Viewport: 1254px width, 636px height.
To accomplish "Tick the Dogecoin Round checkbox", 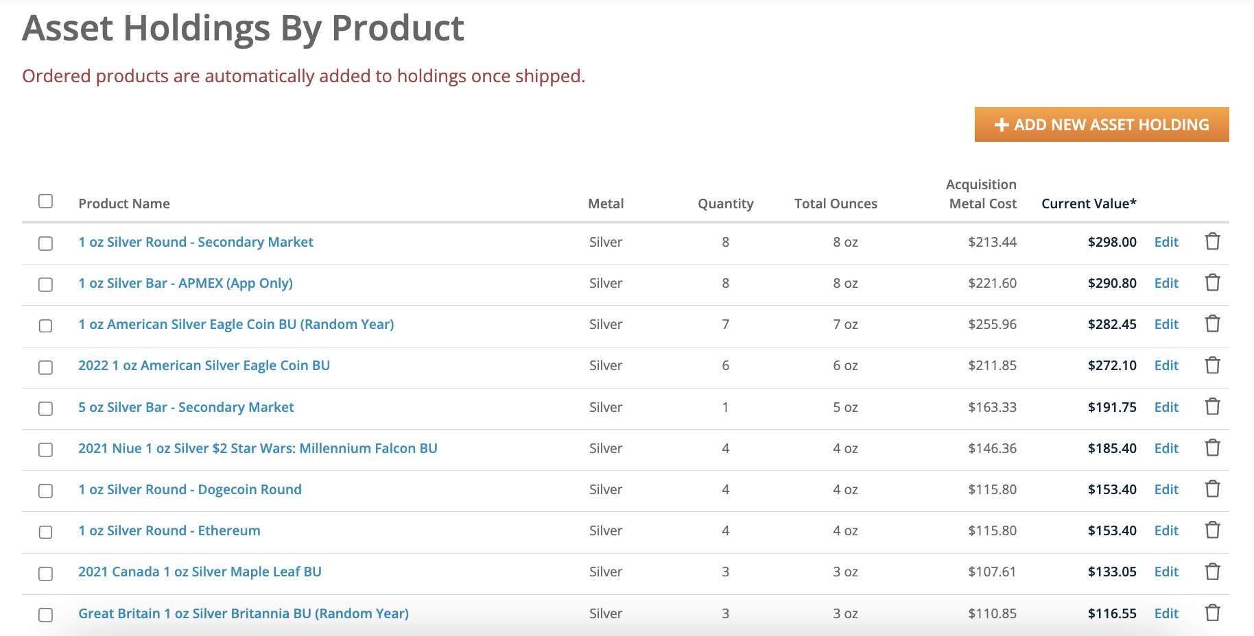I will 45,491.
